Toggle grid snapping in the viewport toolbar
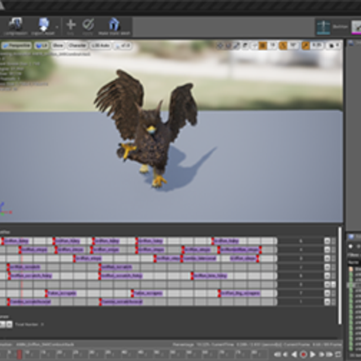Image resolution: width=361 pixels, height=361 pixels. pyautogui.click(x=262, y=46)
